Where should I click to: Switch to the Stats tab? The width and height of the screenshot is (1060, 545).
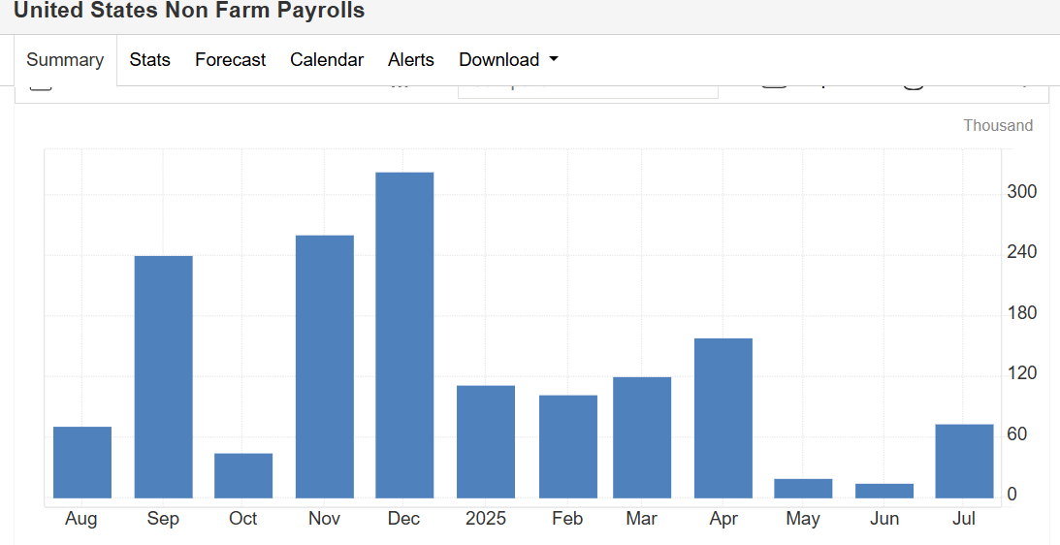[x=149, y=60]
